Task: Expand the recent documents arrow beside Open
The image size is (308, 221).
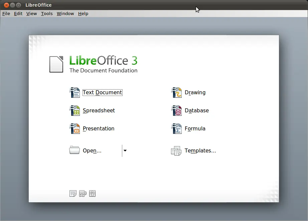Action: [x=125, y=151]
